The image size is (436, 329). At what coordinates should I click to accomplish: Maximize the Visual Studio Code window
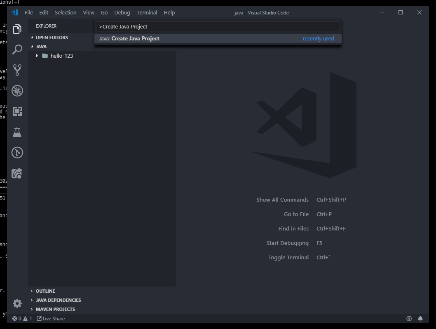click(x=401, y=12)
